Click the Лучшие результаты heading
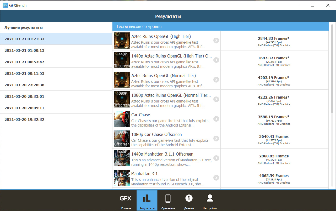The height and width of the screenshot is (211, 336). click(x=24, y=27)
